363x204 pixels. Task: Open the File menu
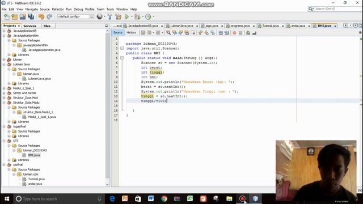pyautogui.click(x=4, y=9)
